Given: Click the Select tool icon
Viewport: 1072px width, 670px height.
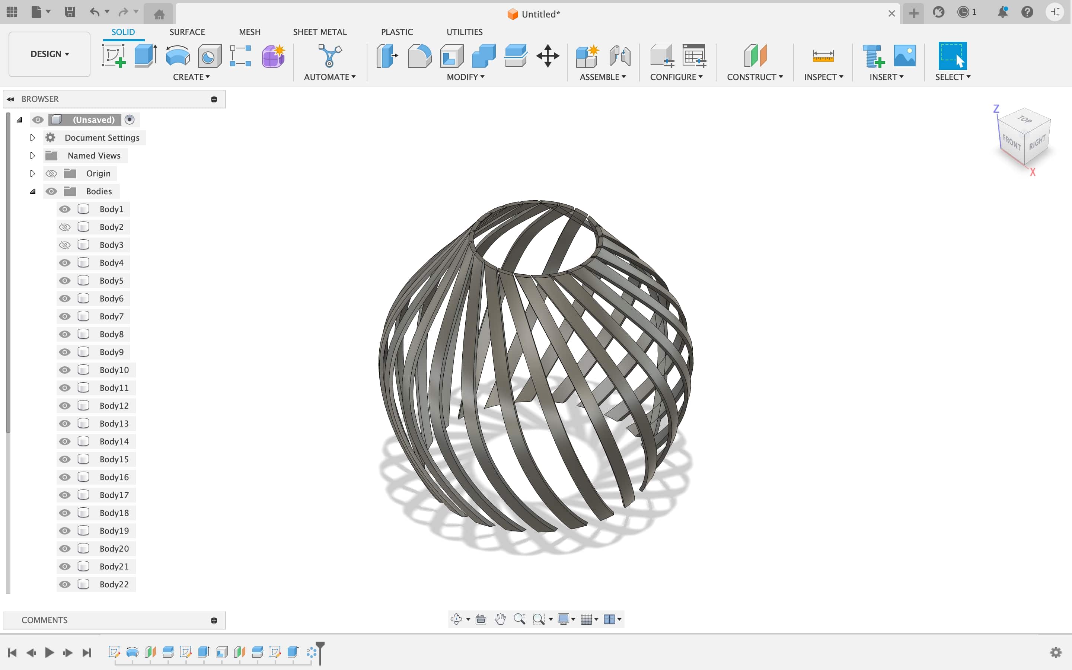Looking at the screenshot, I should (x=953, y=56).
